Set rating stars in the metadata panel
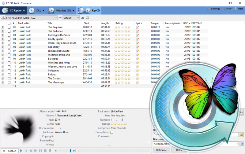This screenshot has height=154, width=245. click(119, 124)
